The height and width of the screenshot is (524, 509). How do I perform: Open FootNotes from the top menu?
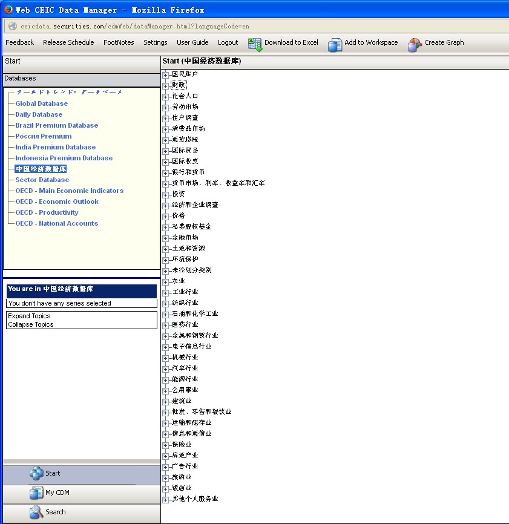pyautogui.click(x=119, y=42)
